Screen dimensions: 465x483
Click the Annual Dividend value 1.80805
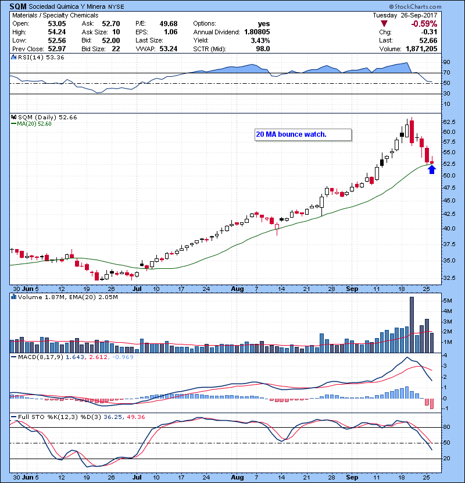point(257,32)
